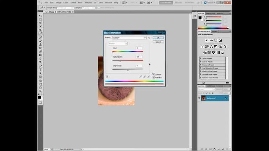Add a Brightness/Contrast adjustment
Viewport: 269px width, 151px height.
(207, 40)
